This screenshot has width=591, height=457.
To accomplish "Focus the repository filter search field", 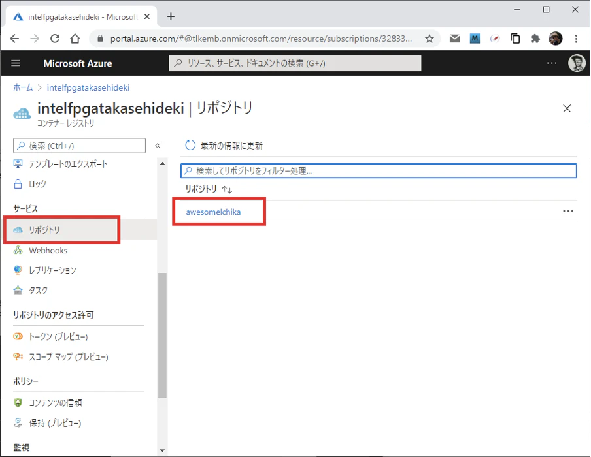I will [x=379, y=171].
